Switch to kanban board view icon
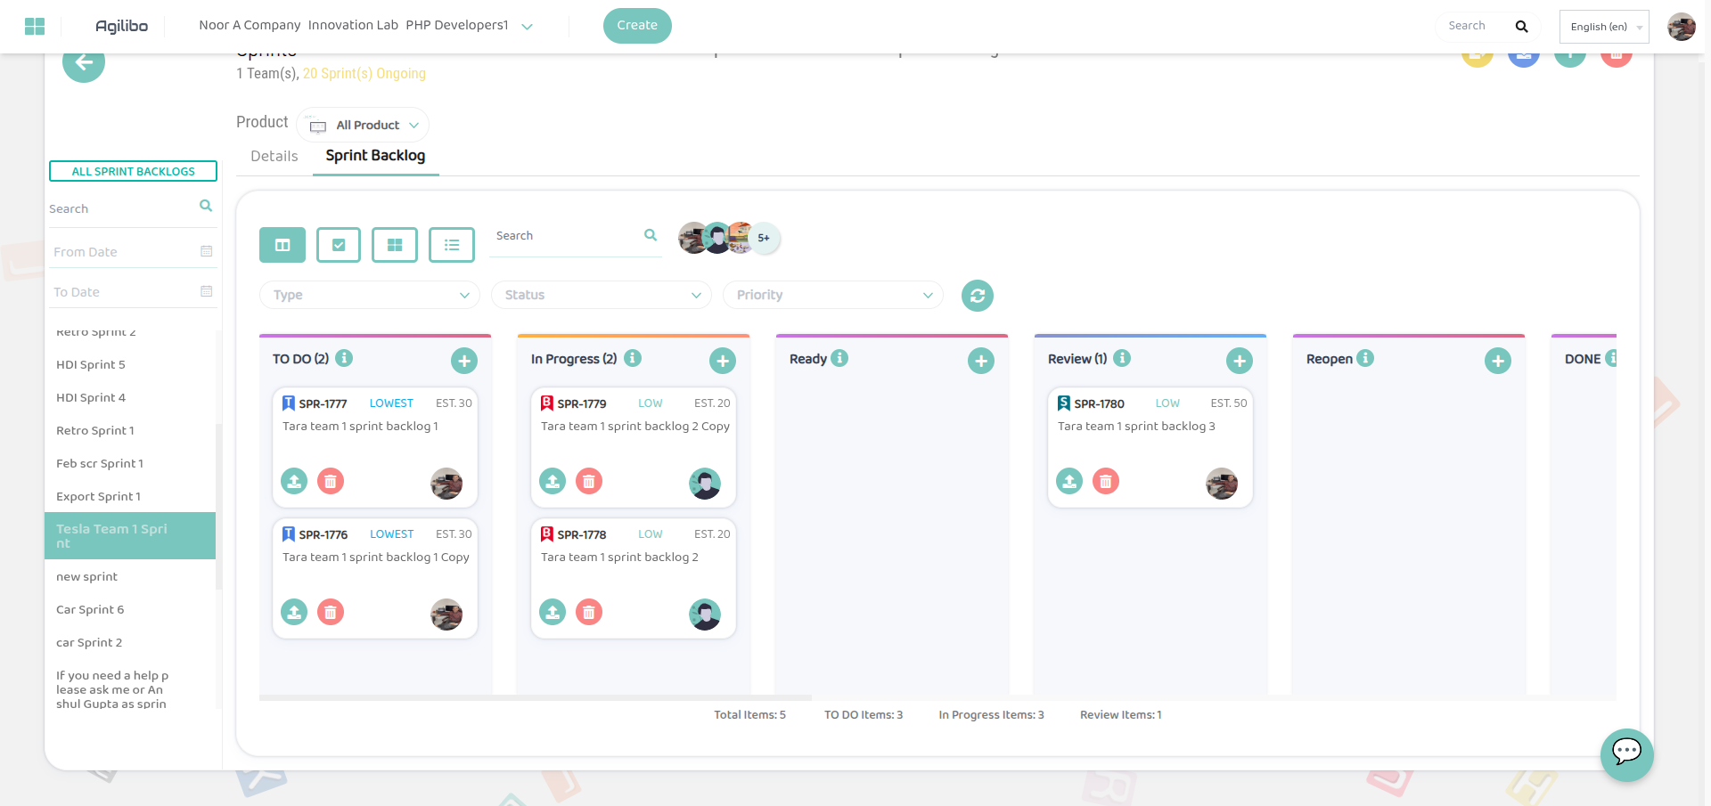This screenshot has height=806, width=1711. pyautogui.click(x=282, y=245)
